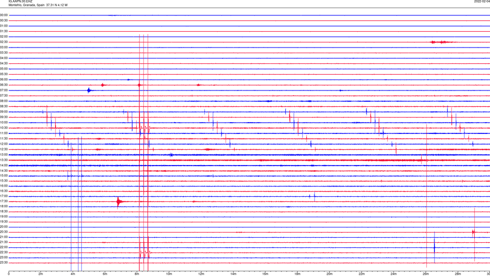Click the 6m tick label on time axis
Viewport: 490px width, 276px height.
click(105, 274)
